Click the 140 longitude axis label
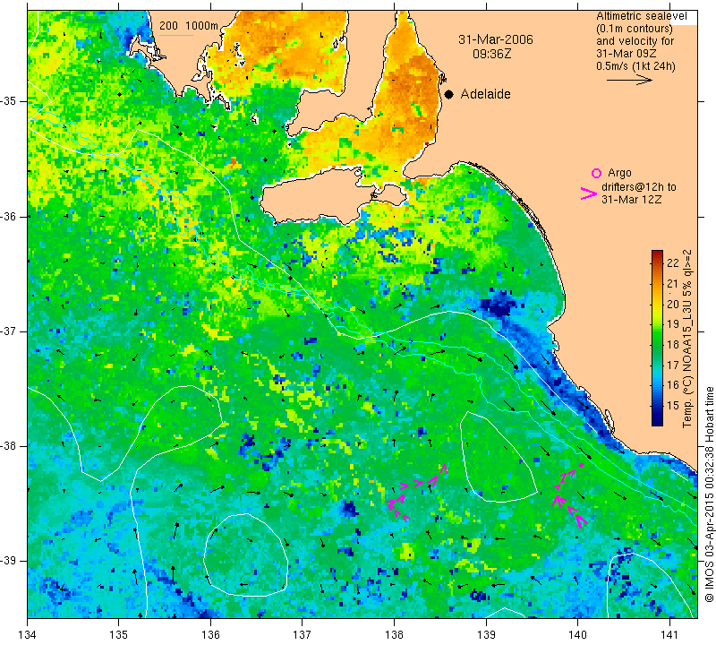Screen dimensions: 716x645 [x=577, y=634]
